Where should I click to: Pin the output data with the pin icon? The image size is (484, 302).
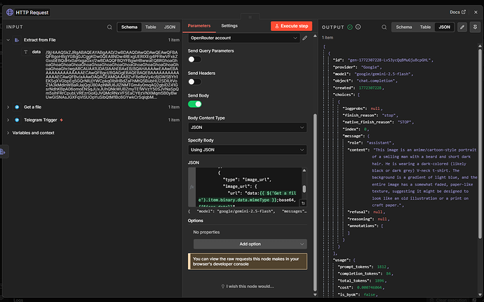point(474,27)
